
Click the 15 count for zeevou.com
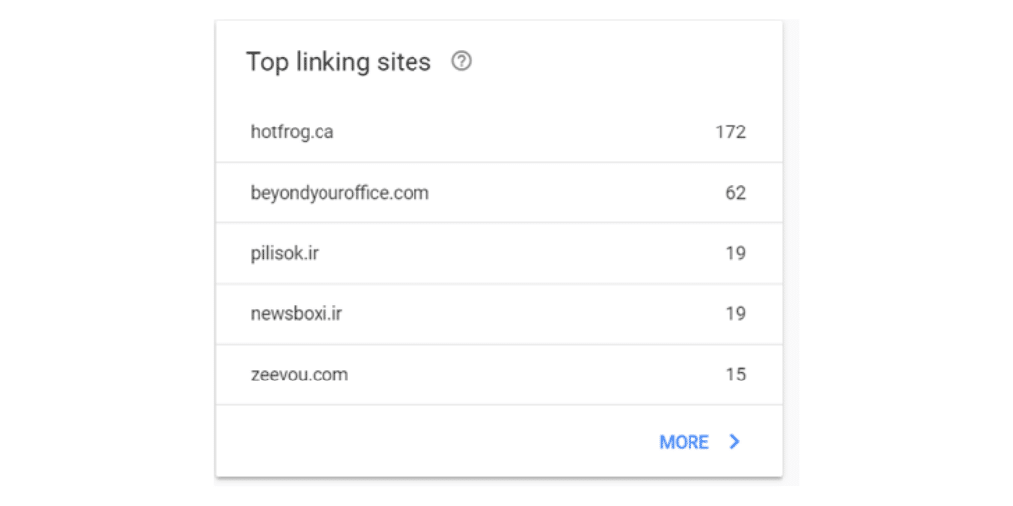[735, 375]
